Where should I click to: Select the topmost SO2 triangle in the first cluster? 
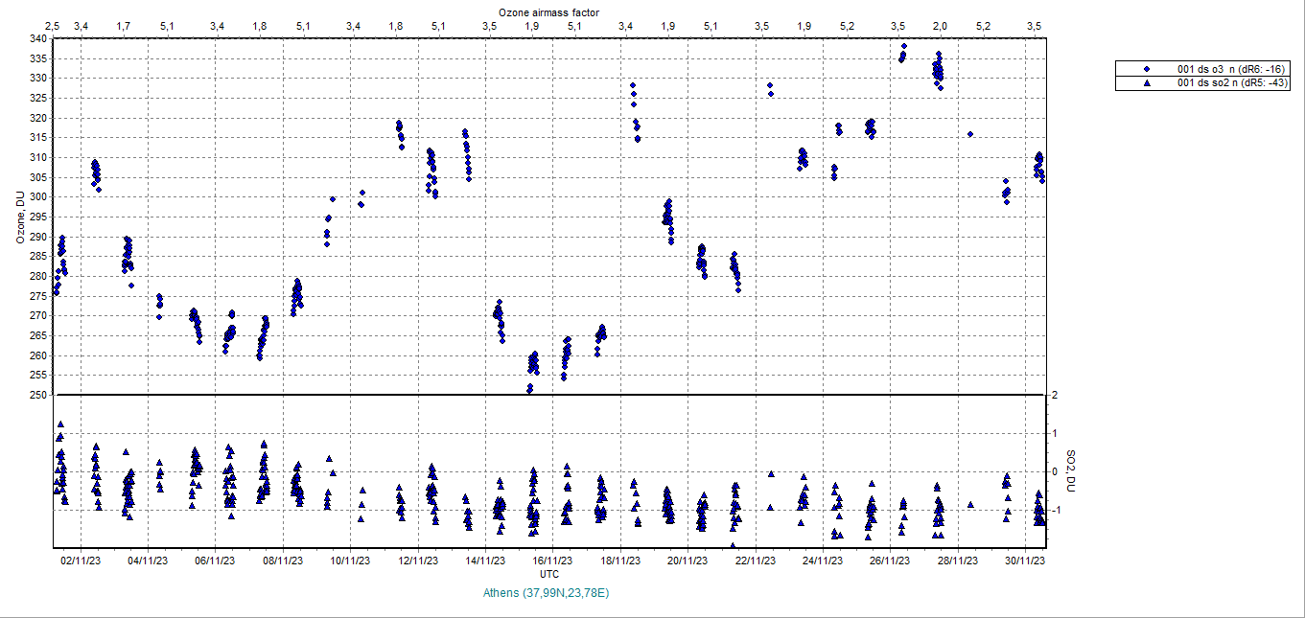60,424
